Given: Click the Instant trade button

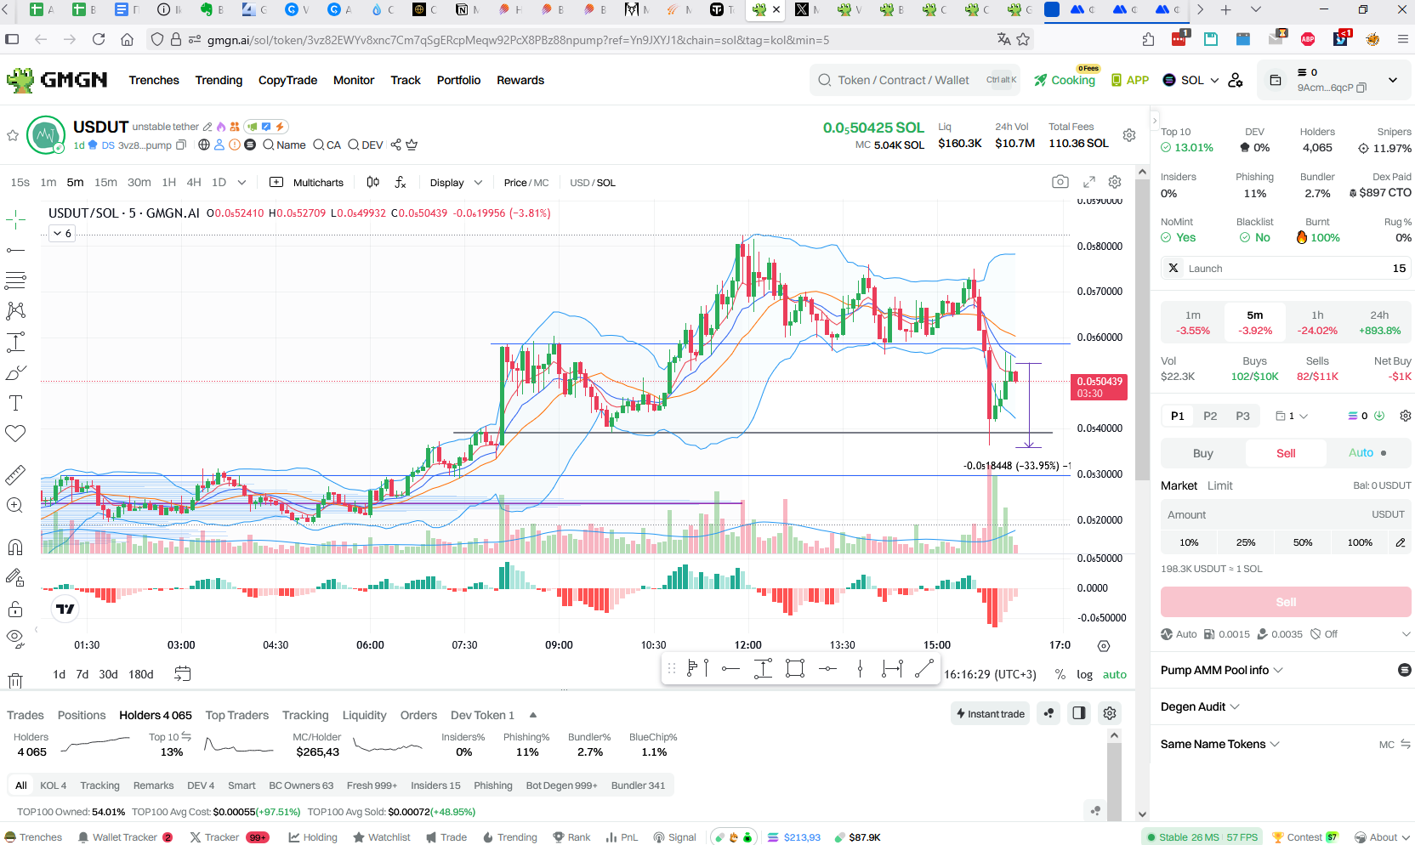Looking at the screenshot, I should tap(990, 713).
